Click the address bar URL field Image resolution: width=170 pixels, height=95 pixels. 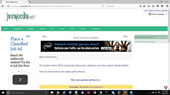(x=55, y=6)
